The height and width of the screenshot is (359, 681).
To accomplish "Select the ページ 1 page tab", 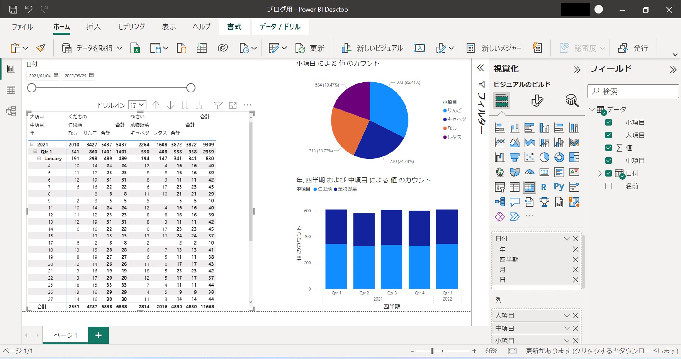I will click(65, 335).
